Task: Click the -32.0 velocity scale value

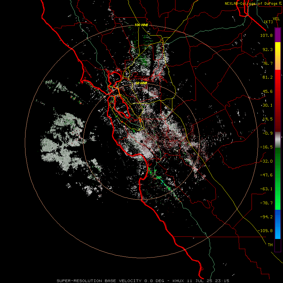Action: tap(266, 161)
